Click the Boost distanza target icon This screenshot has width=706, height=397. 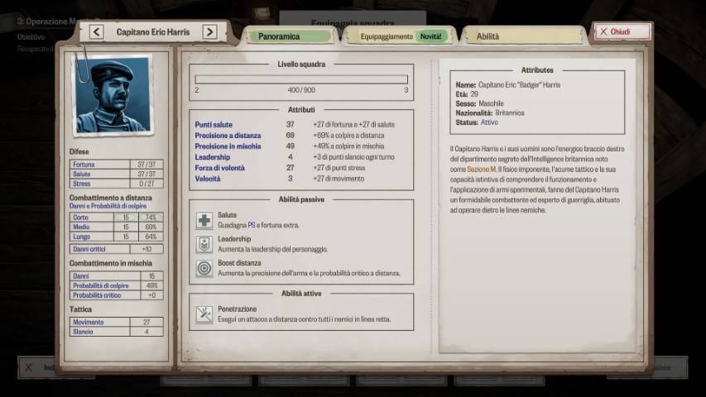[x=204, y=268]
